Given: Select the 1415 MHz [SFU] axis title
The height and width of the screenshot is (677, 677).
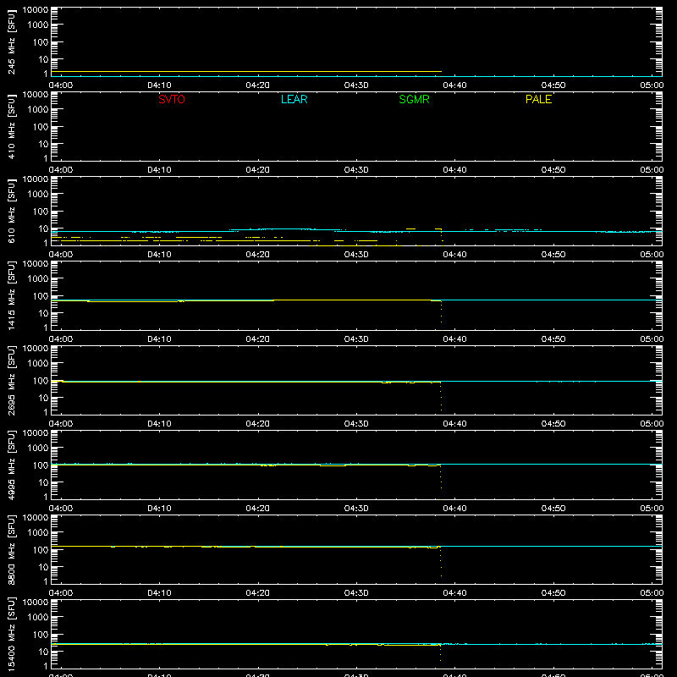Looking at the screenshot, I should click(x=11, y=296).
